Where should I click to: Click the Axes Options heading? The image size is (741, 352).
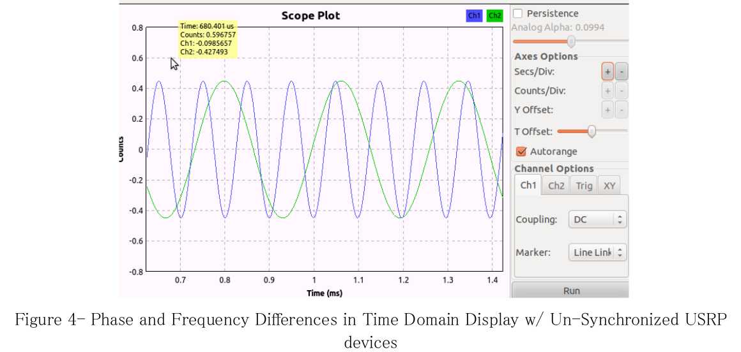546,56
